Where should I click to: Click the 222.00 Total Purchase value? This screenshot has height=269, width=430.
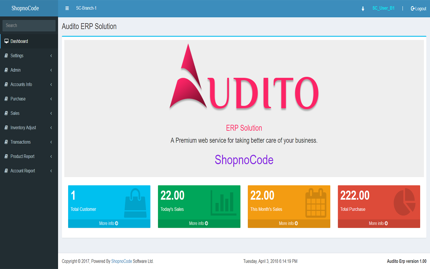[355, 195]
